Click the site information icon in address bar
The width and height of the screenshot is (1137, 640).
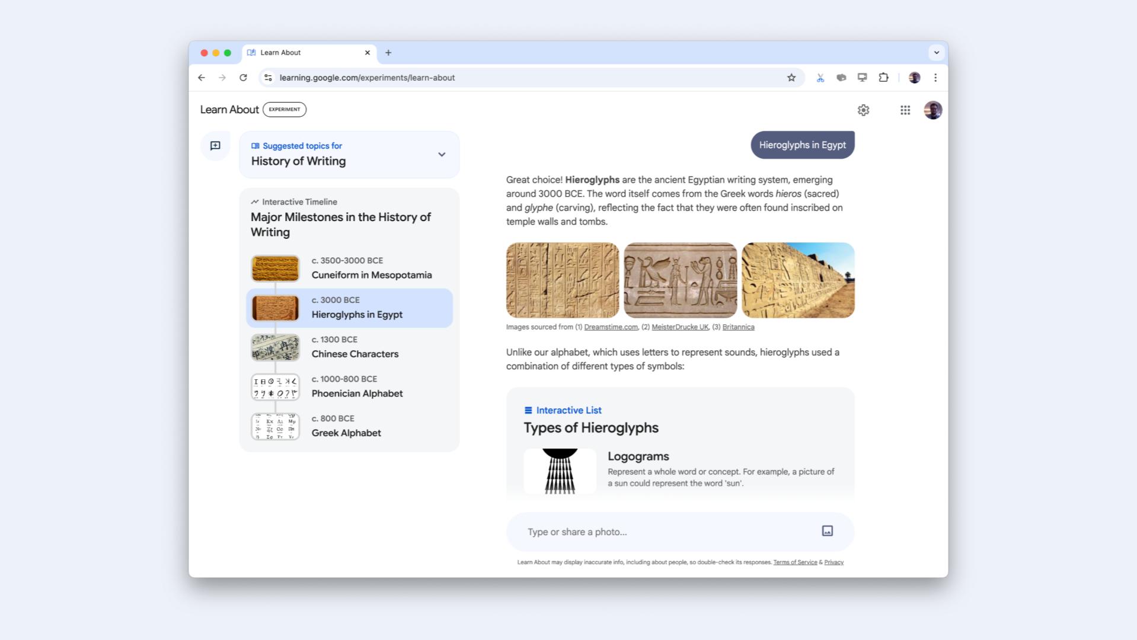coord(269,78)
